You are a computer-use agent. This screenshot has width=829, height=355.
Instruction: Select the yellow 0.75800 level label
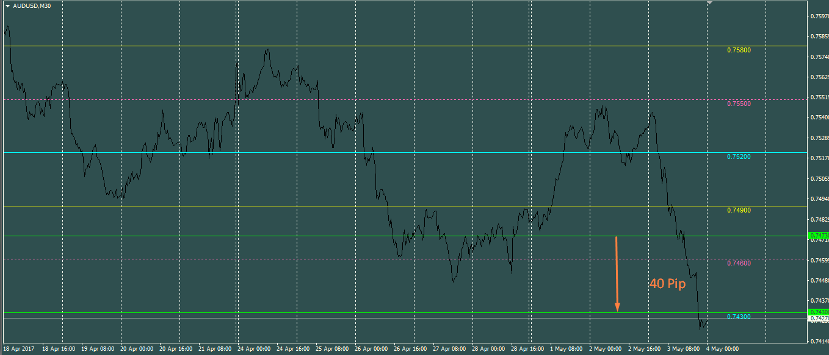point(739,51)
